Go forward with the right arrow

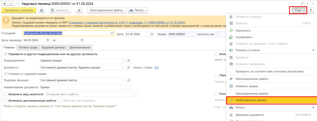[11, 4]
